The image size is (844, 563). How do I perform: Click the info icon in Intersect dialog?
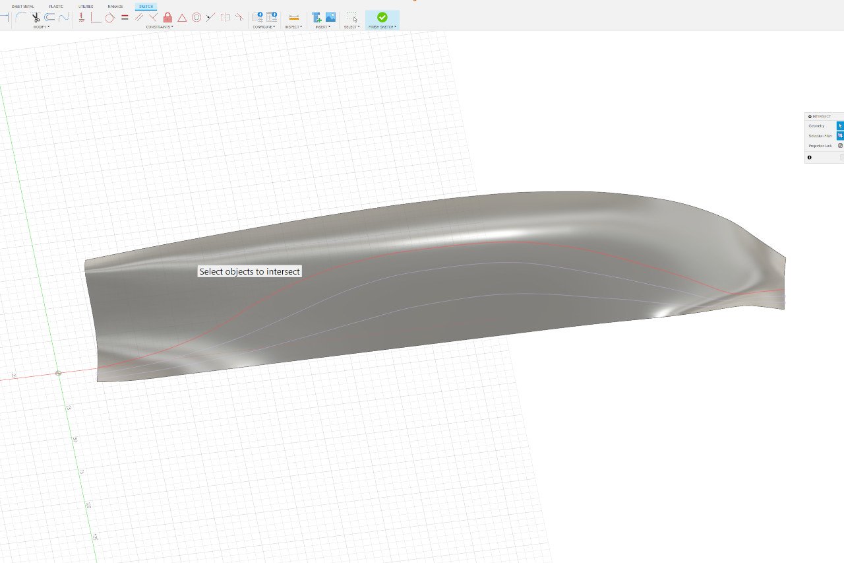[x=809, y=157]
